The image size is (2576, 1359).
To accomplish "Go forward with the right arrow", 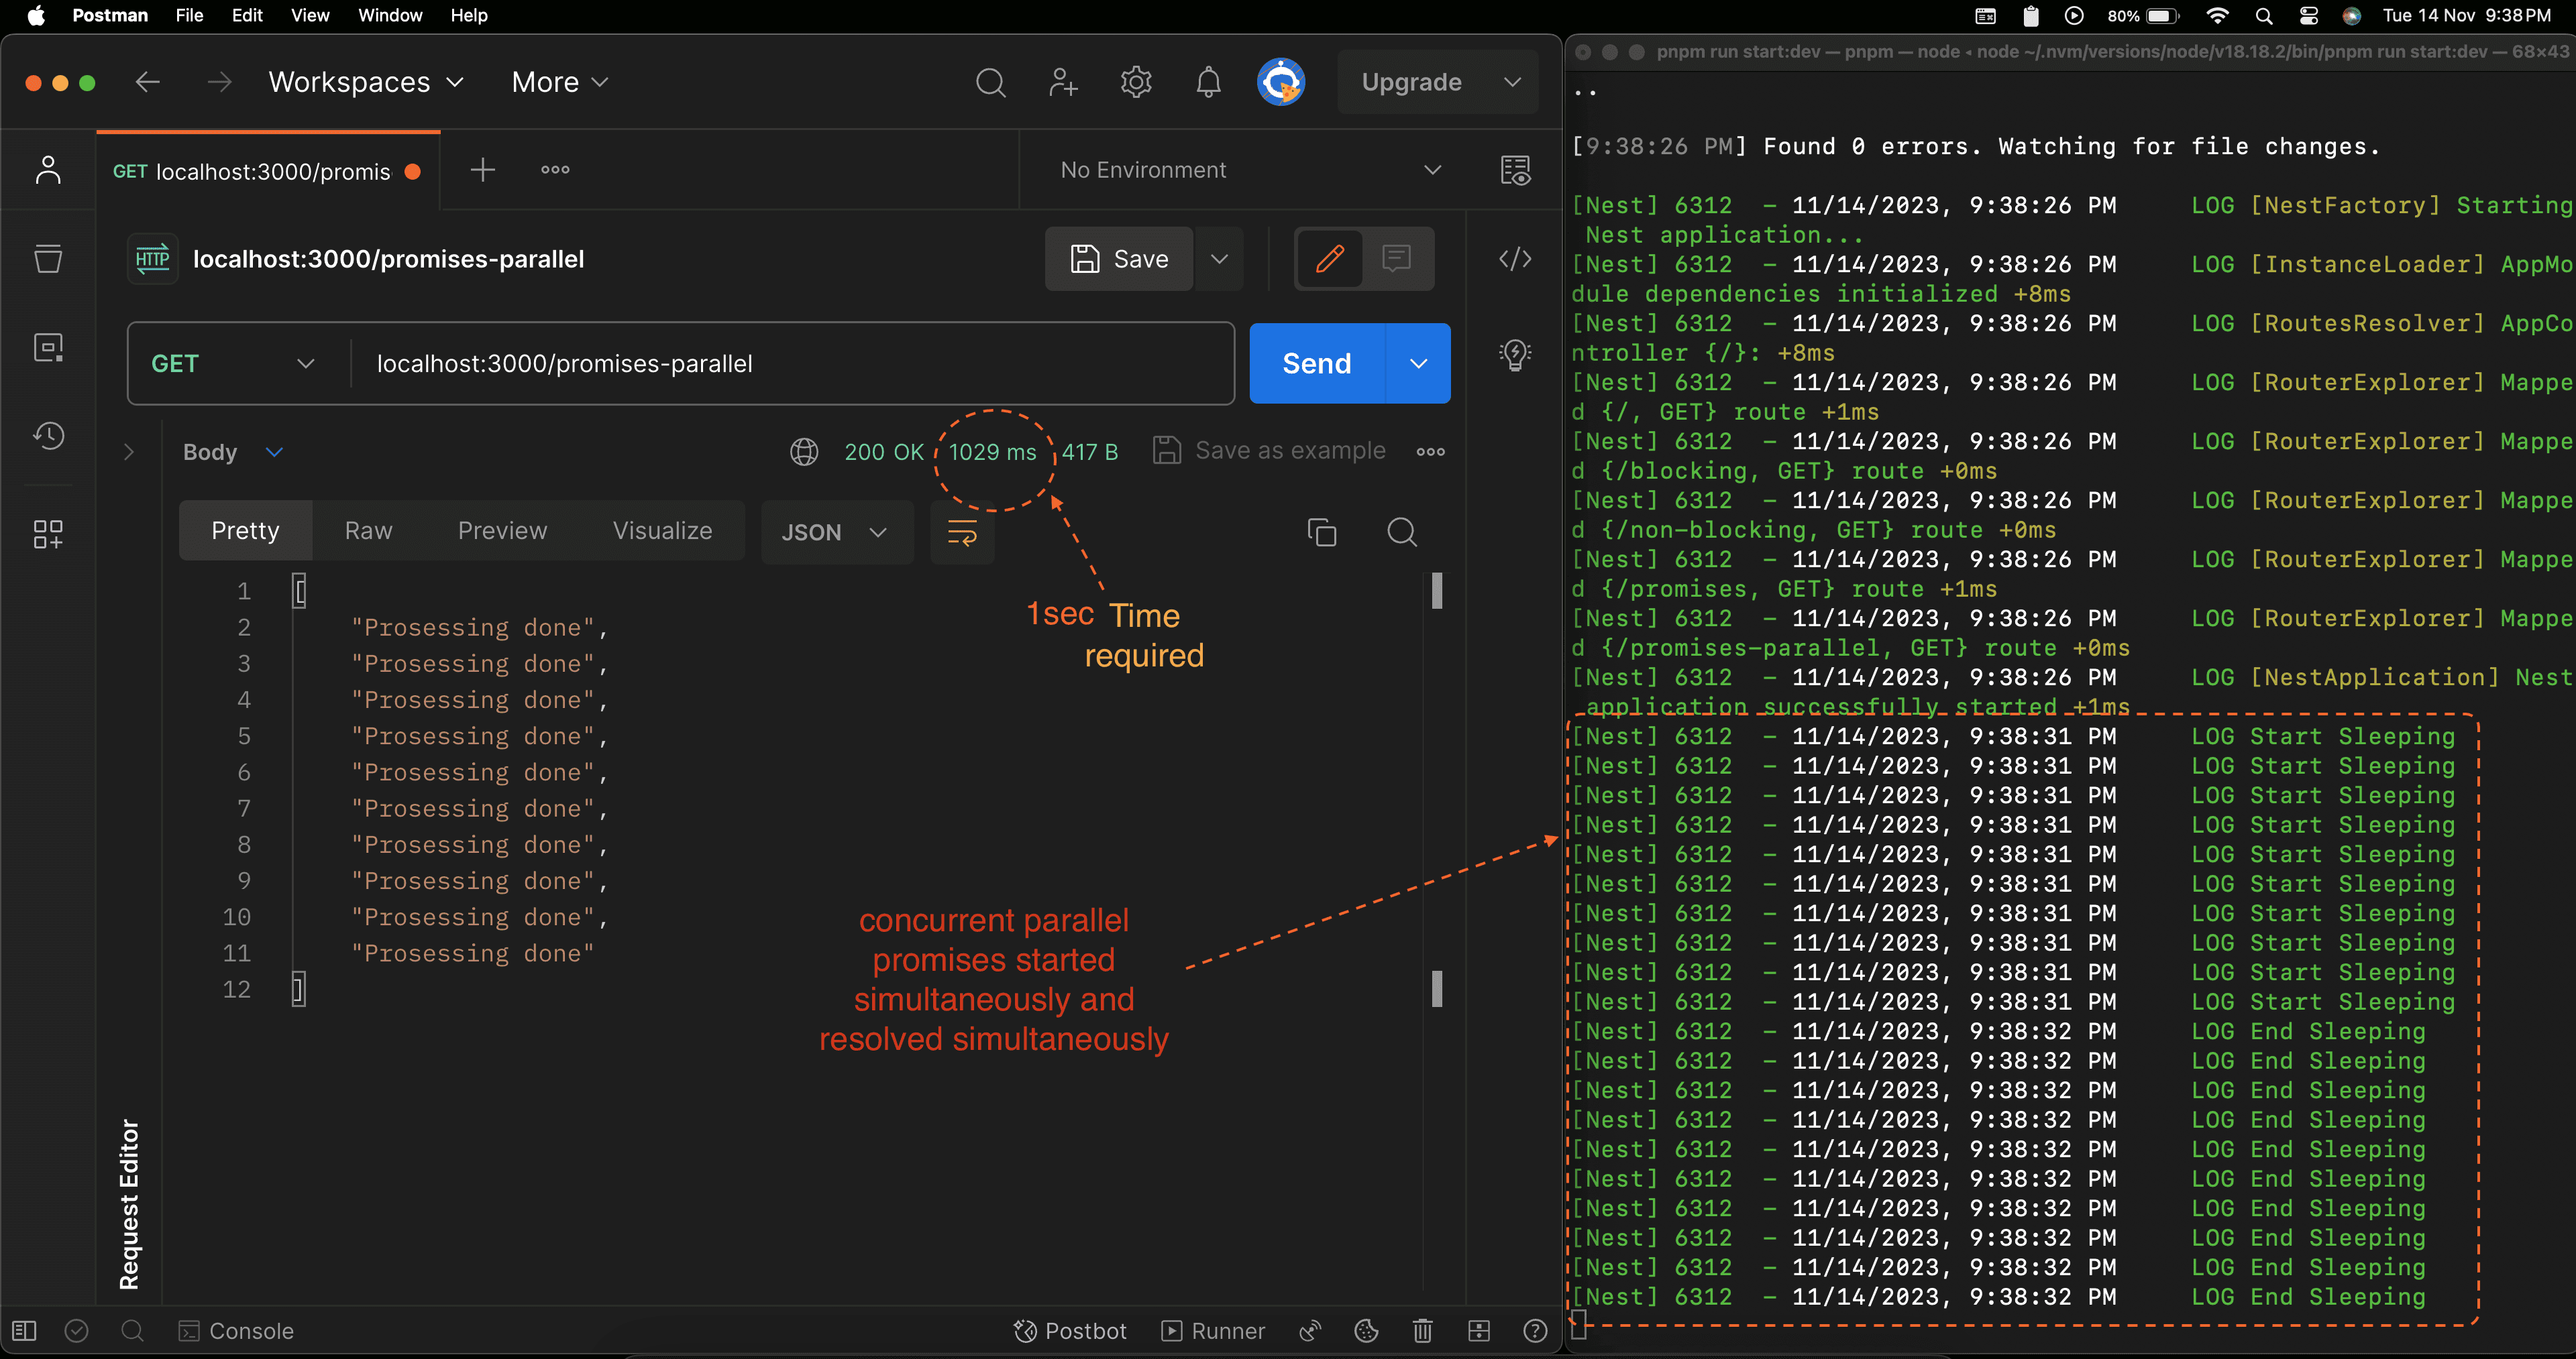I will coord(219,82).
